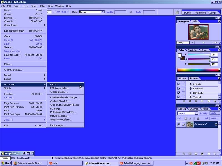Choose Save for Web in File menu
222x166 pixels.
(23, 55)
